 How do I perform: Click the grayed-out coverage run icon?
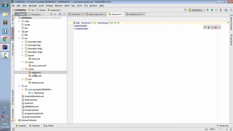tap(216, 10)
